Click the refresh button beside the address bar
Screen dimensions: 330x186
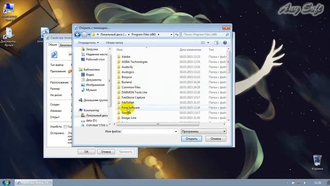(x=177, y=35)
